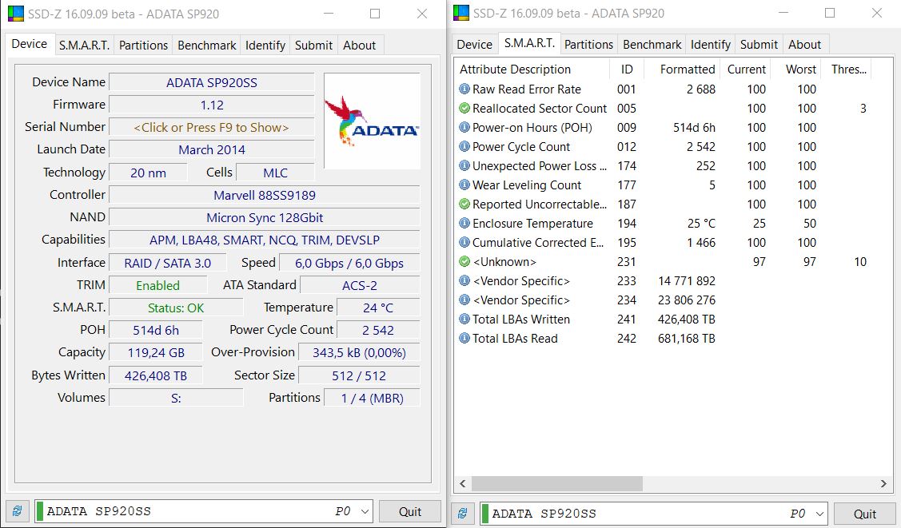Open About tab in left window
The width and height of the screenshot is (901, 528).
(360, 46)
